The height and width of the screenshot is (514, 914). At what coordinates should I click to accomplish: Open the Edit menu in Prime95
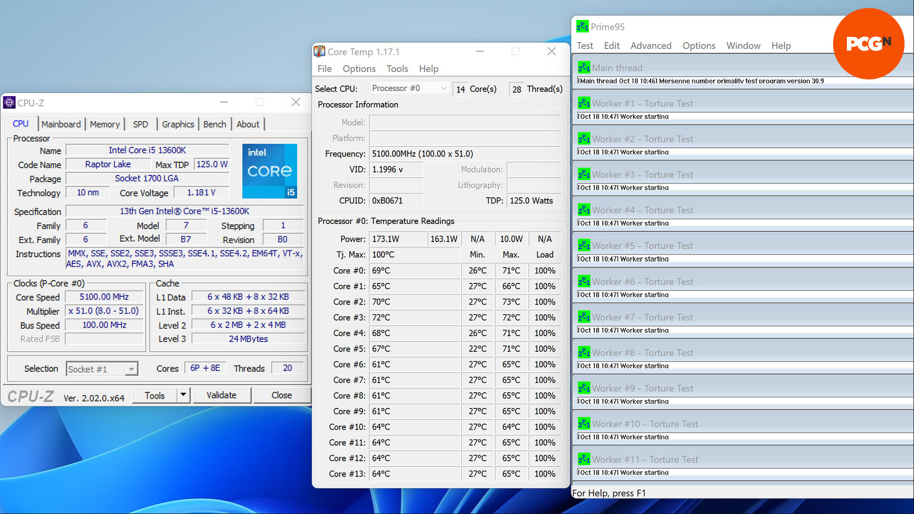(612, 46)
